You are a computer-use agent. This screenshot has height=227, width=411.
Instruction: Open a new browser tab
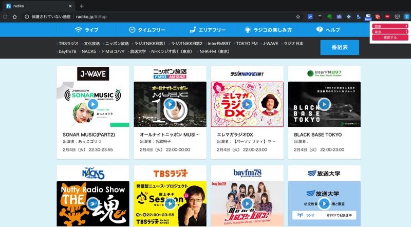82,6
